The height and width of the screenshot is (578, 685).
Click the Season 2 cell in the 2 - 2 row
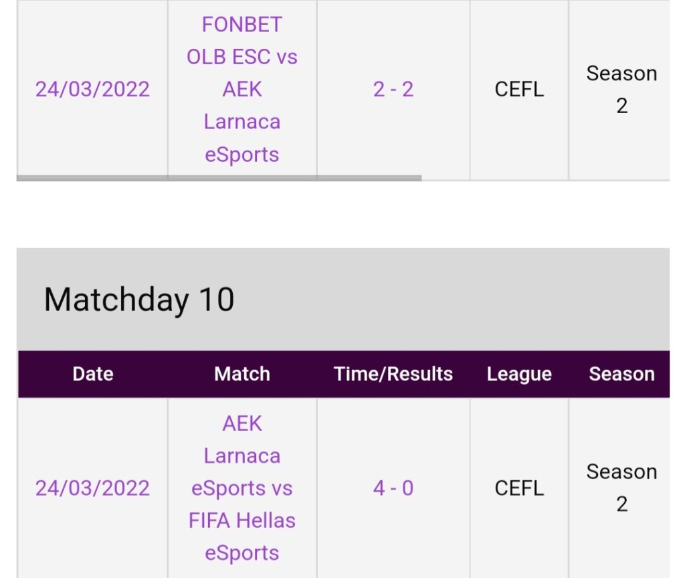(x=621, y=89)
